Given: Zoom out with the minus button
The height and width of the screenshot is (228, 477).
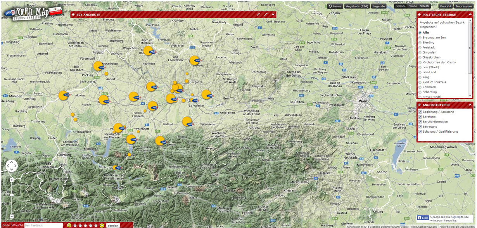Looking at the screenshot, I should point(12,216).
